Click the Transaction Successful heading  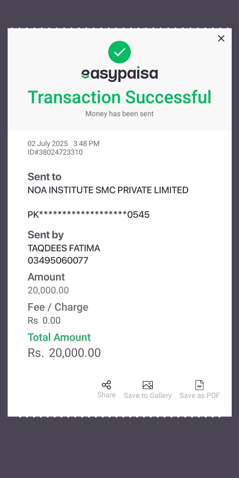click(x=119, y=97)
